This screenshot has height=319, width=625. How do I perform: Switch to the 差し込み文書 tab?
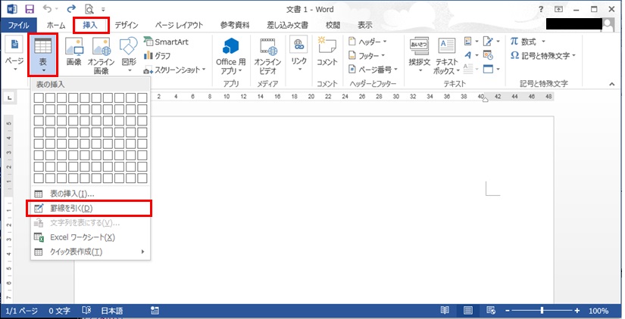coord(287,25)
